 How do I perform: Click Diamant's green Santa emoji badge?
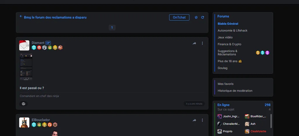point(50,47)
